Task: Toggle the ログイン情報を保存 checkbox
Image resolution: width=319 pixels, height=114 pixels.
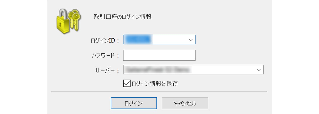Action: (x=127, y=83)
